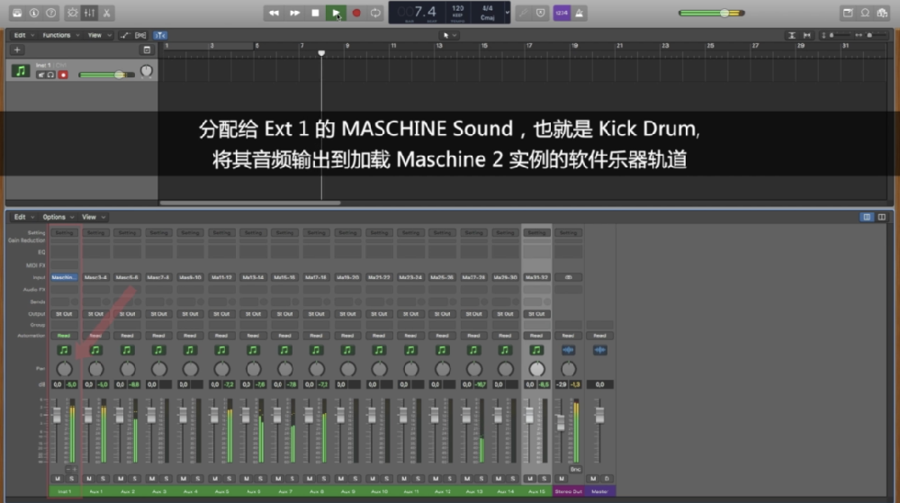Screen dimensions: 900x503
Task: Toggle the purple 1234 count-in button
Action: (562, 13)
